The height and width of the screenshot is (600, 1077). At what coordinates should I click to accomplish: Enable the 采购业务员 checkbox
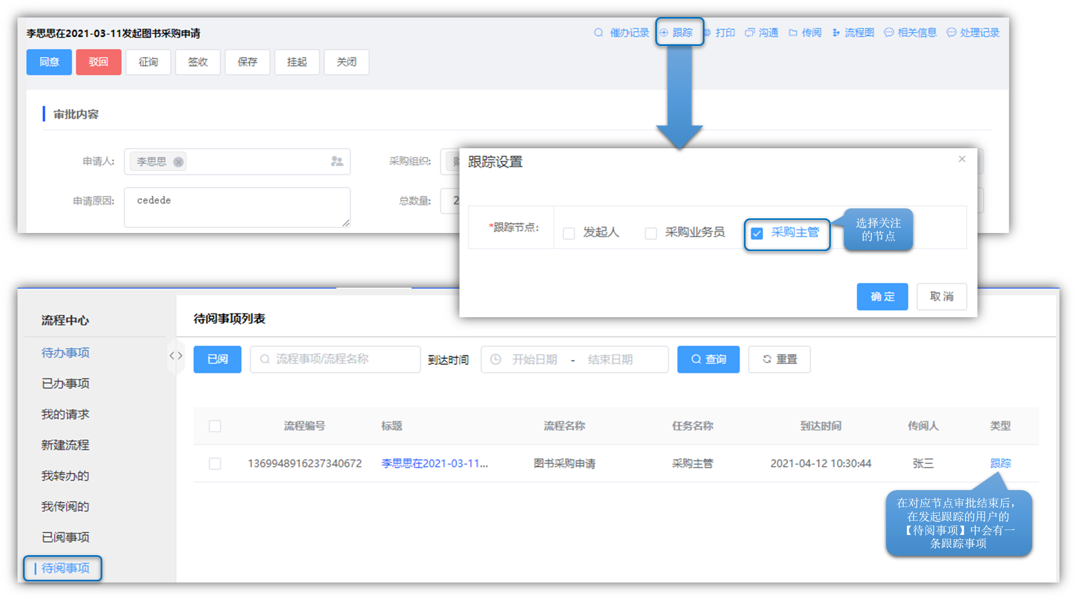click(x=651, y=234)
